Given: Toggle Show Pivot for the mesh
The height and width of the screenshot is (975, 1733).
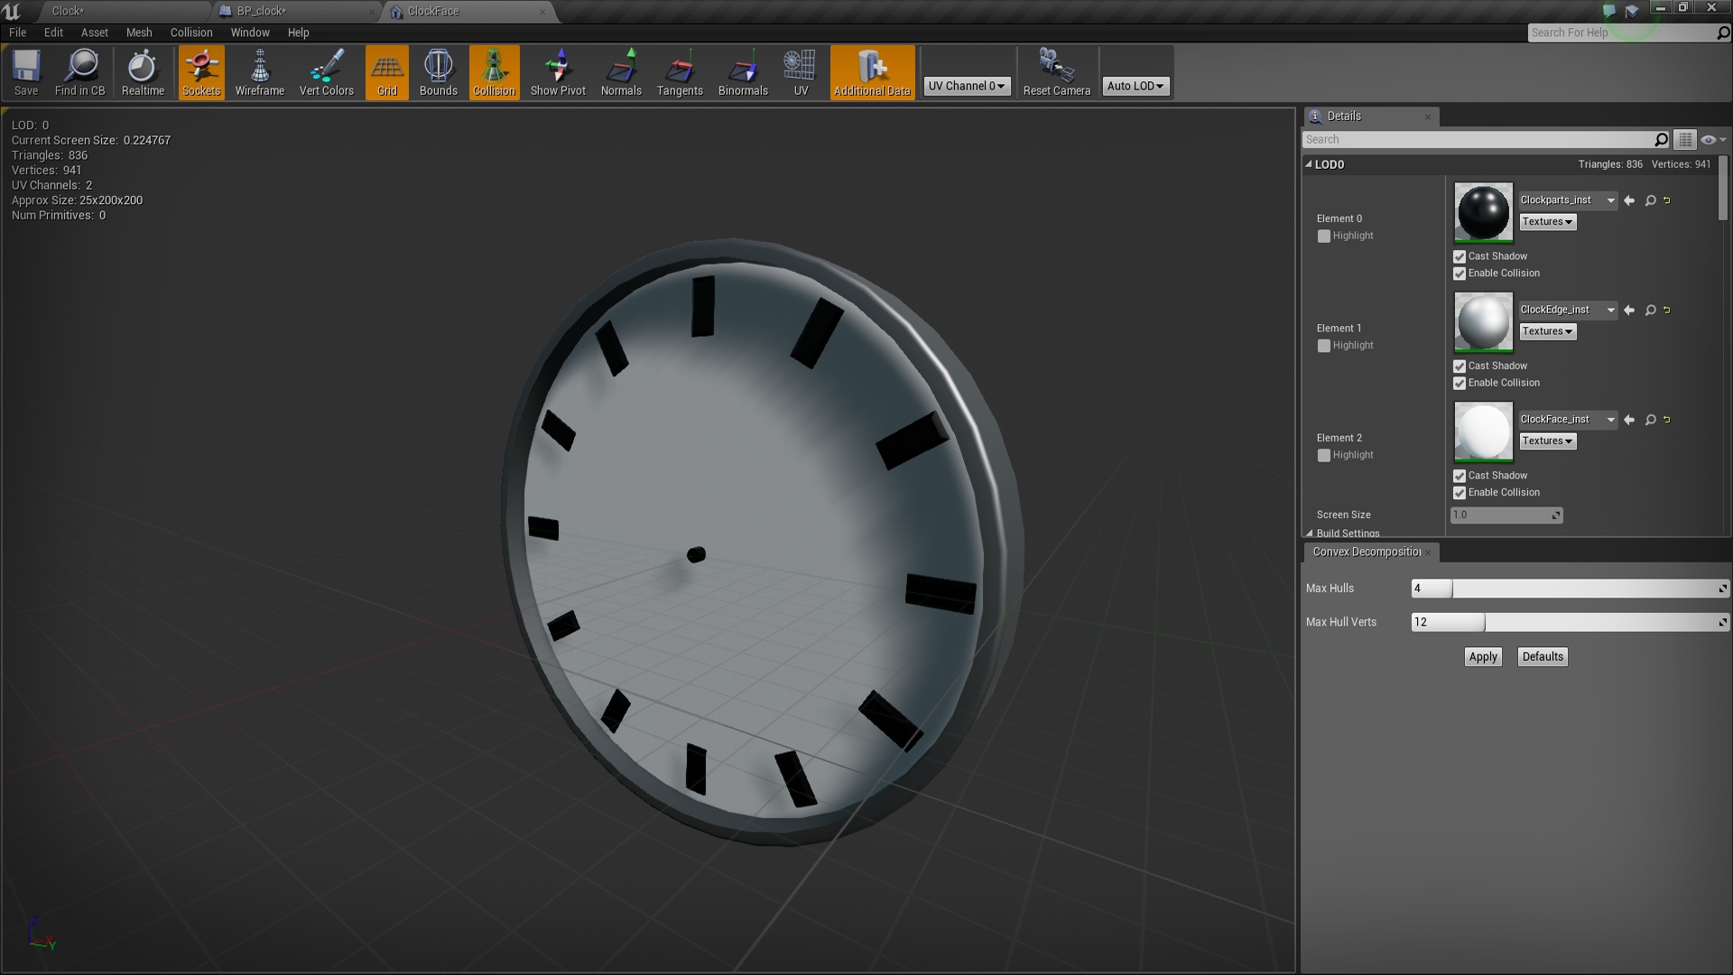Looking at the screenshot, I should click(x=557, y=72).
